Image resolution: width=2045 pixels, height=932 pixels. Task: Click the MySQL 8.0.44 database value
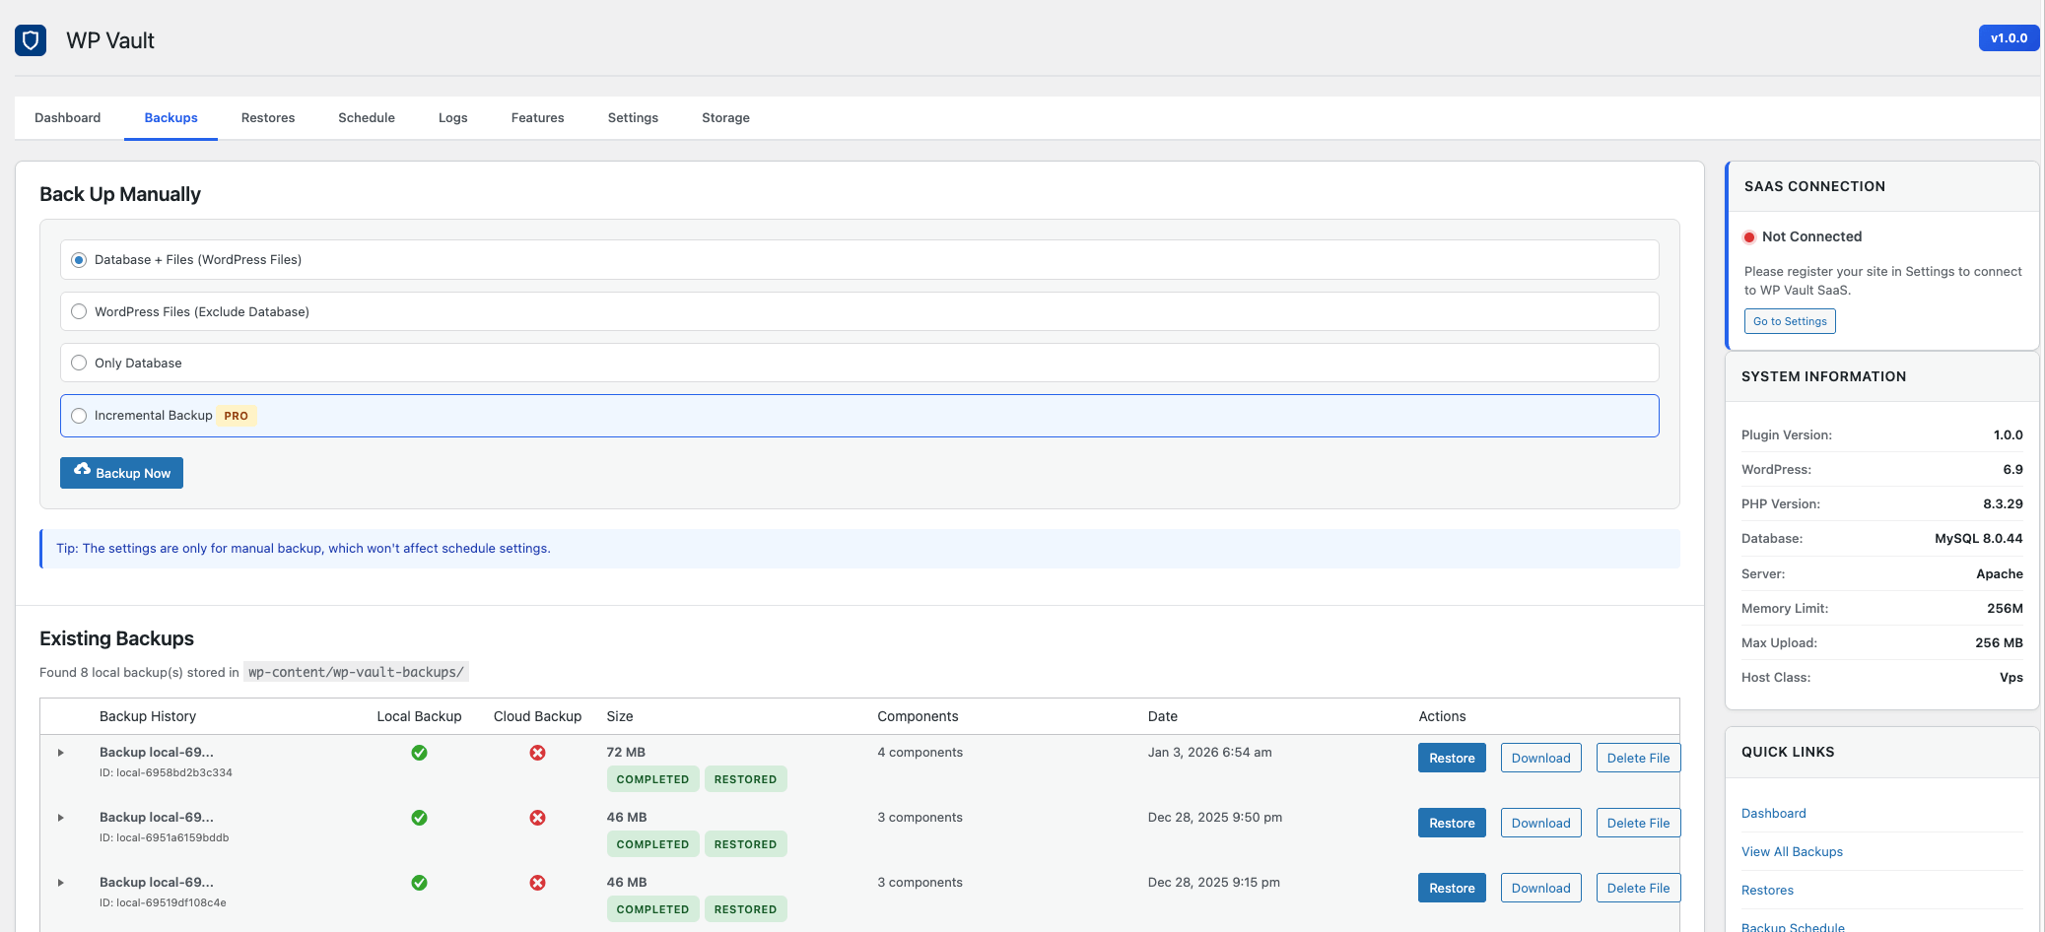point(1979,539)
